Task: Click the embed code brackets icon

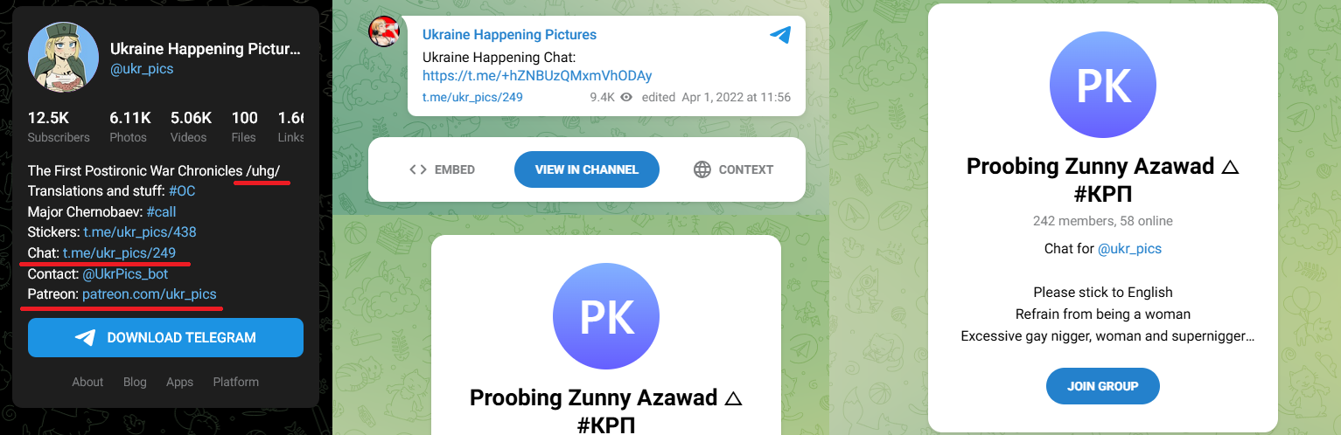Action: 418,169
